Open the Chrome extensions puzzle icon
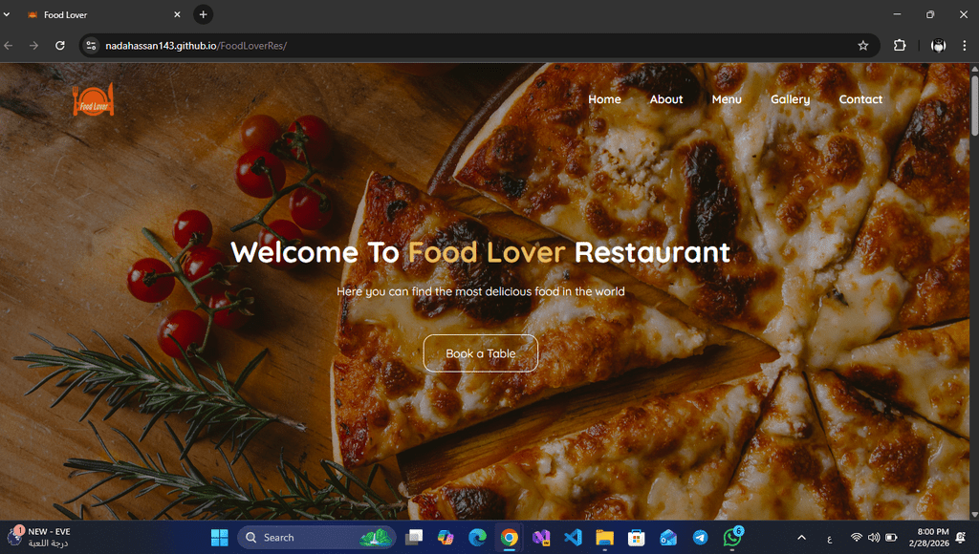979x554 pixels. (x=900, y=45)
